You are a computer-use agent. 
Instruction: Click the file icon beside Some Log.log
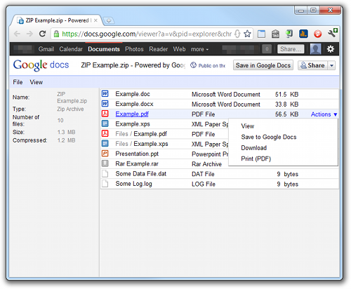105,184
